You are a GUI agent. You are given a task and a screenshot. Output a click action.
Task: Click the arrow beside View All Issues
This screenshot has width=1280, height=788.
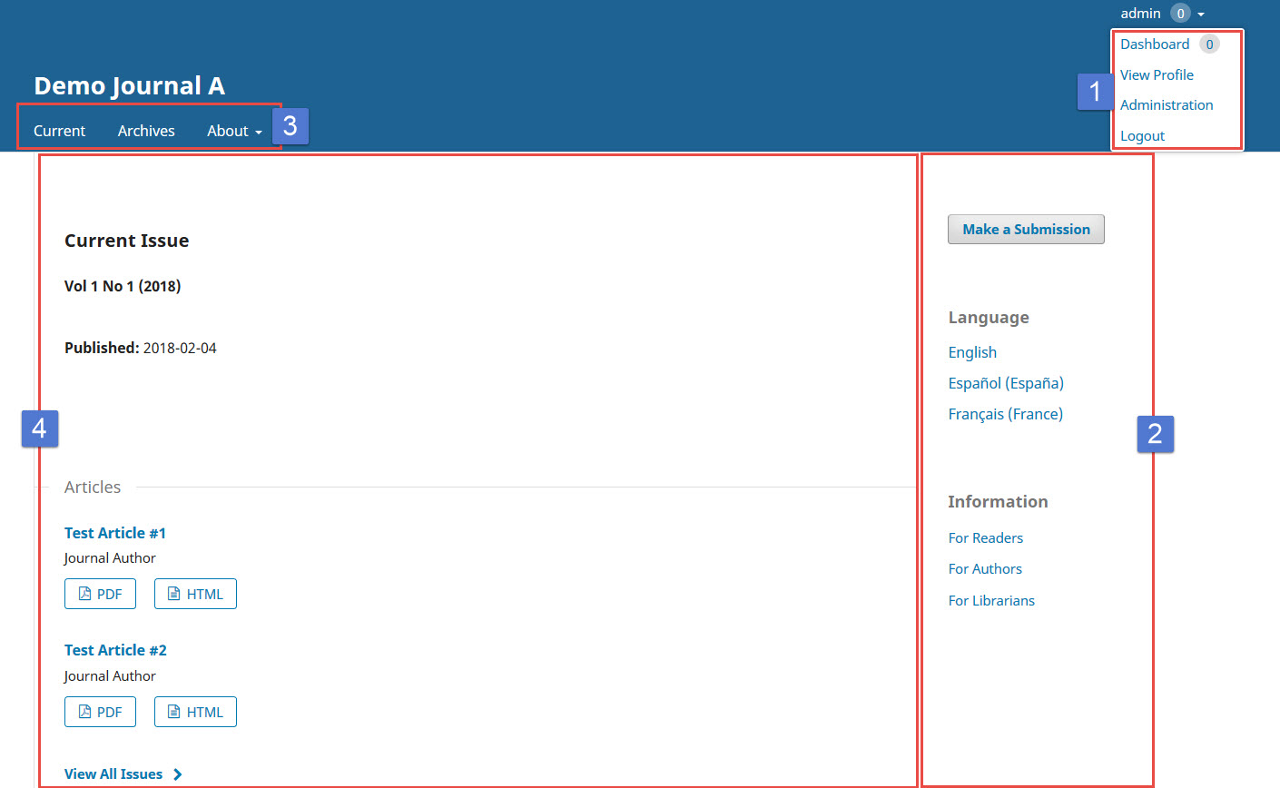178,773
